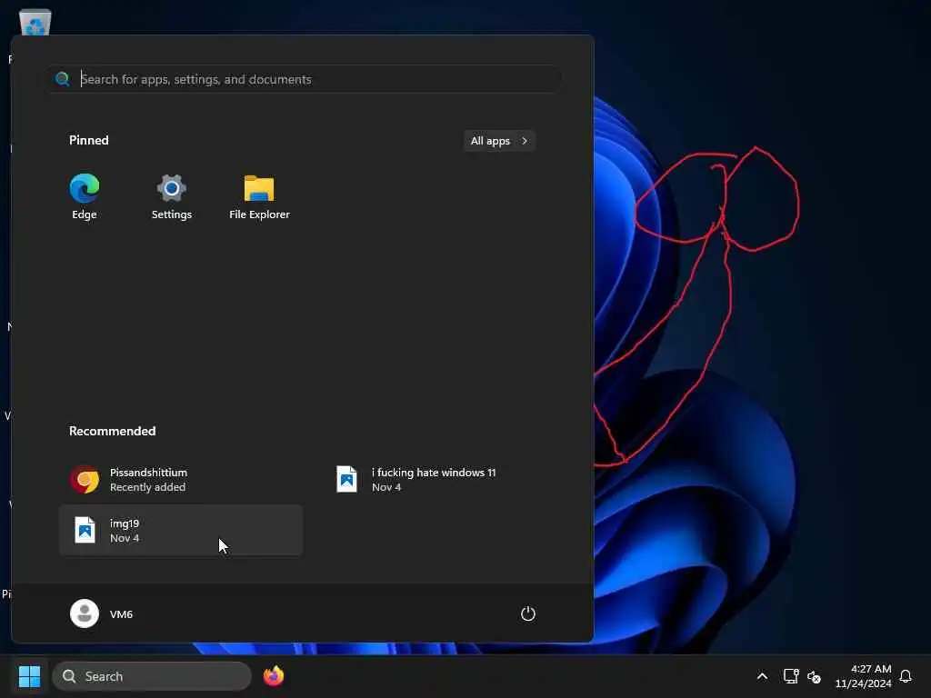Click the 'Nov 4' date under img19

(125, 538)
